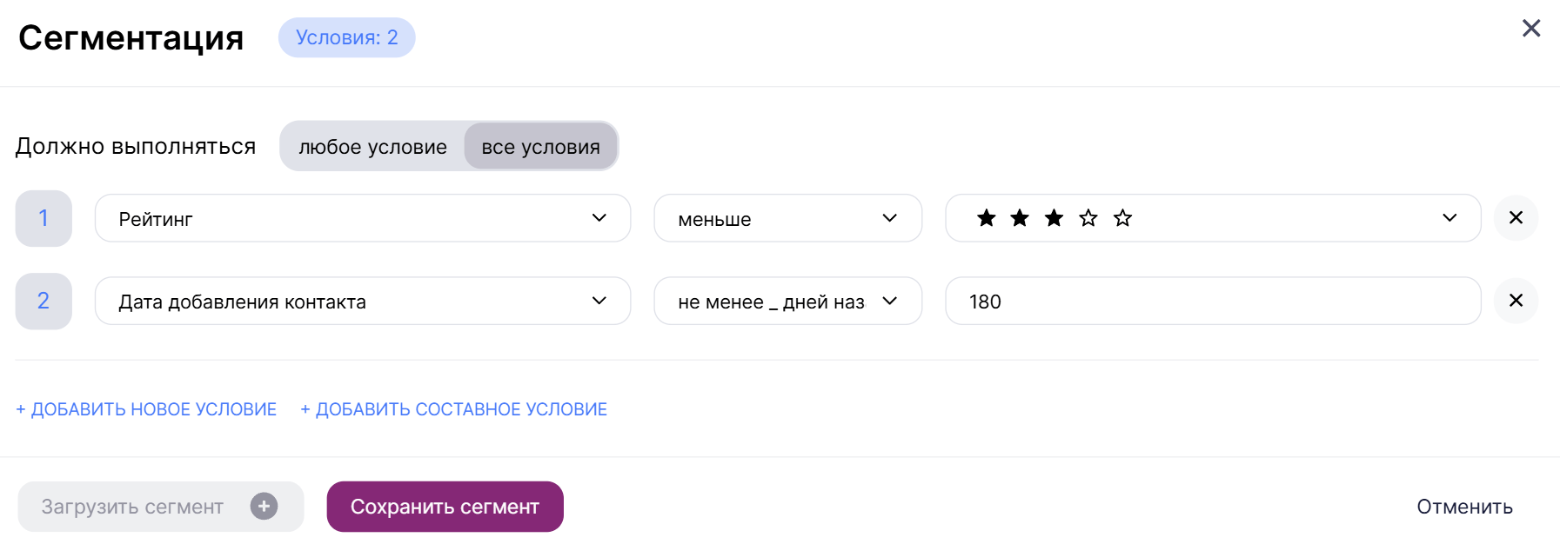
Task: Open the Рейтинг field dropdown
Action: [x=363, y=218]
